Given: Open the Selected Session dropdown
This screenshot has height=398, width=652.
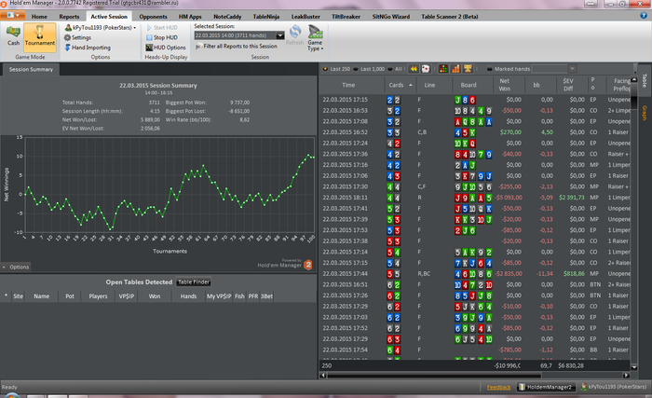Looking at the screenshot, I should (x=280, y=35).
